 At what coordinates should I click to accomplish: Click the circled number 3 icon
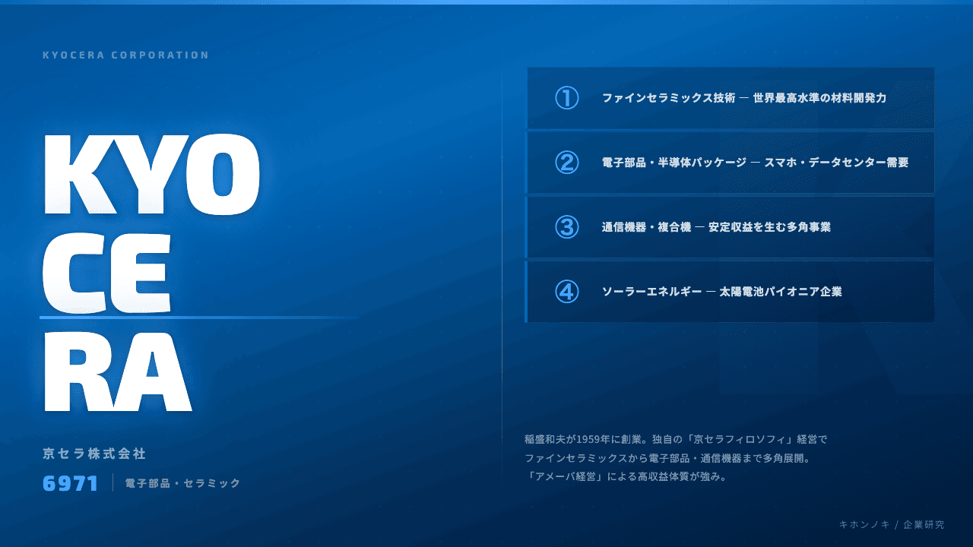coord(567,227)
